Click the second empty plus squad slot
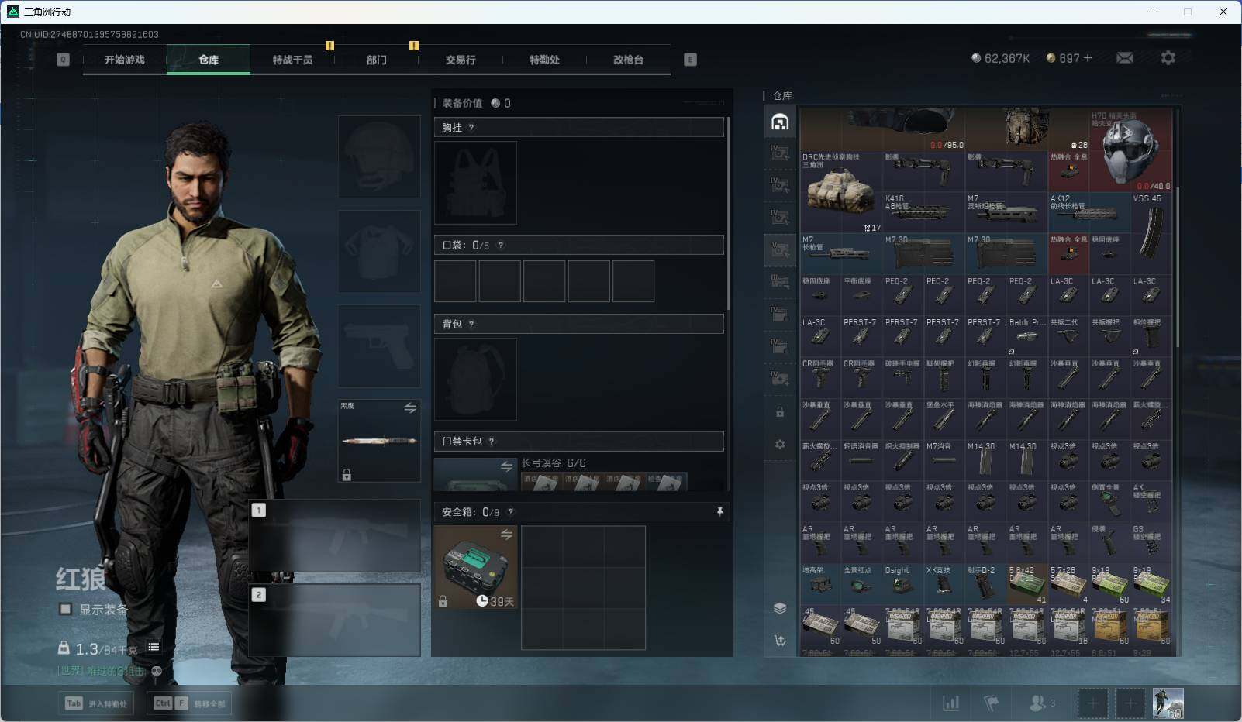This screenshot has height=722, width=1242. pos(1130,703)
